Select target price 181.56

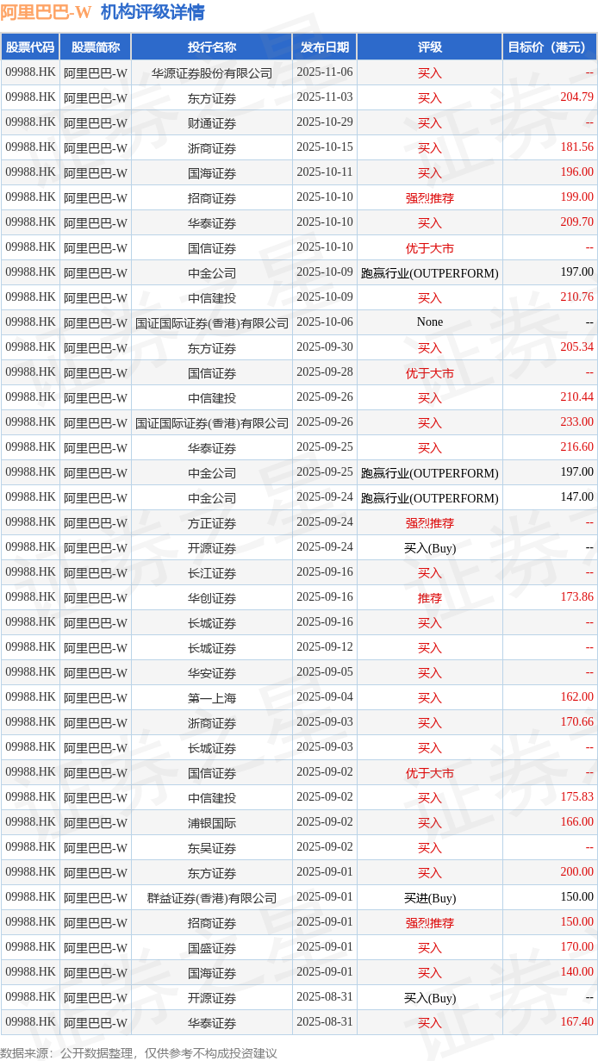pyautogui.click(x=576, y=147)
